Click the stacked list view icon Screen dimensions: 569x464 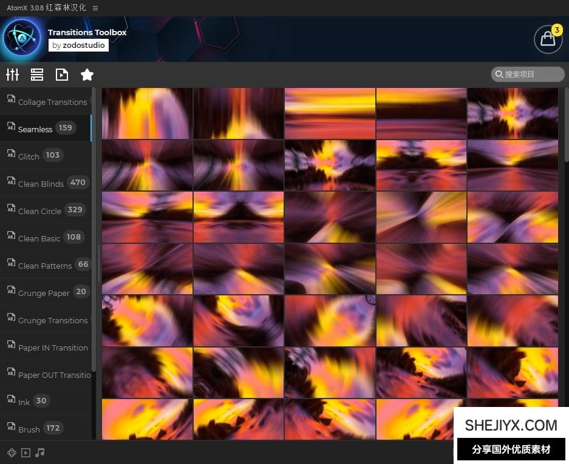tap(37, 75)
